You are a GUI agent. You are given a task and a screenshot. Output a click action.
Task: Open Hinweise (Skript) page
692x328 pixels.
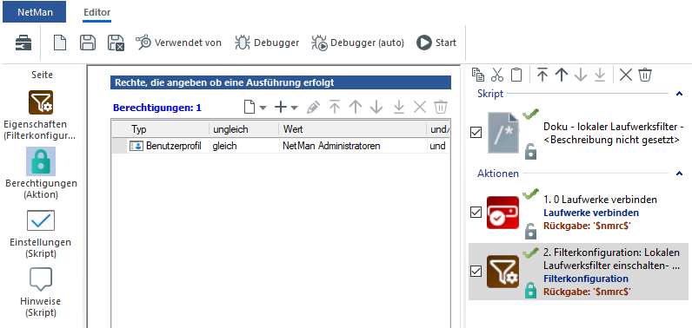pyautogui.click(x=41, y=292)
